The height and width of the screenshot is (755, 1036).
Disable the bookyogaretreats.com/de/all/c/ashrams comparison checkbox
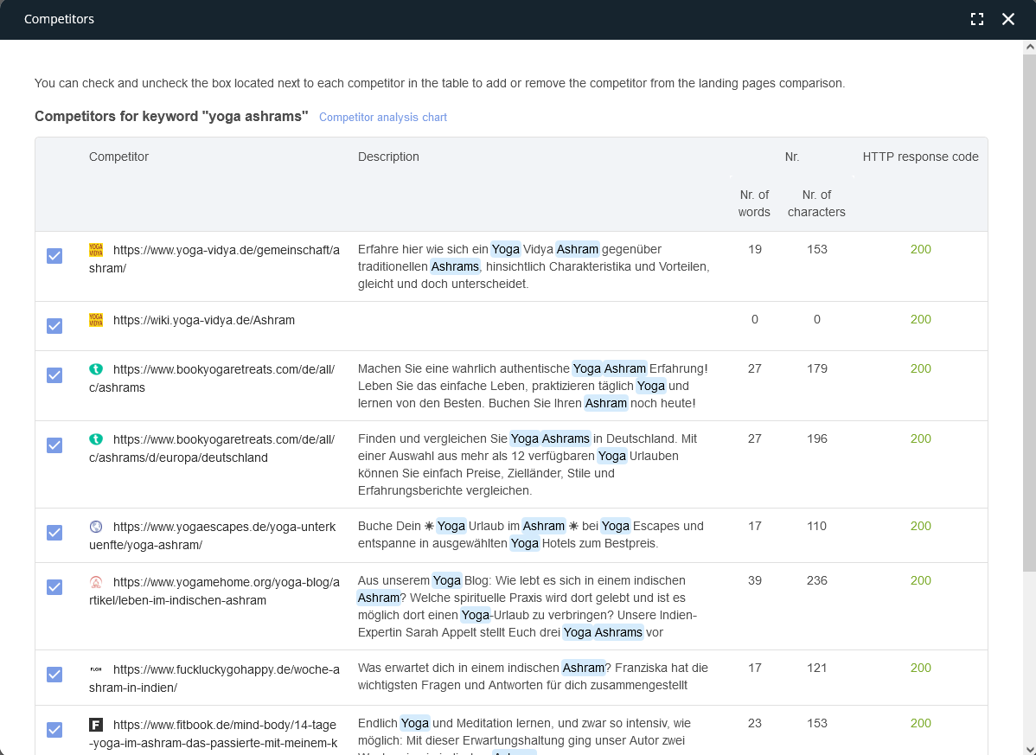click(54, 375)
